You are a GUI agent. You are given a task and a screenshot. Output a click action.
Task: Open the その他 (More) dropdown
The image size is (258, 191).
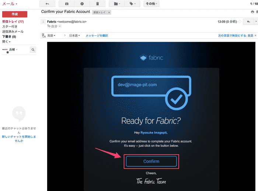151,4
